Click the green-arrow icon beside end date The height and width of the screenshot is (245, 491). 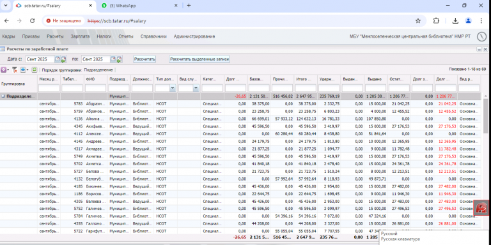(119, 59)
